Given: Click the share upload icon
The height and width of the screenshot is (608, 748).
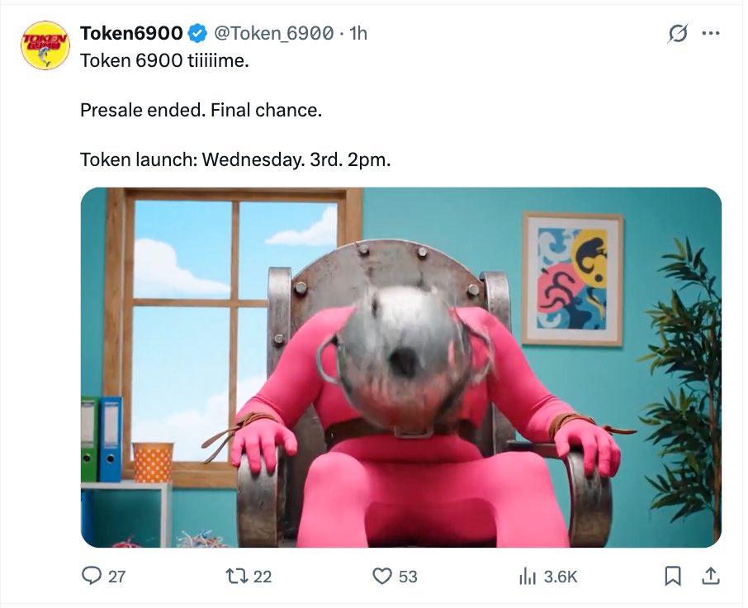Looking at the screenshot, I should pos(711,576).
